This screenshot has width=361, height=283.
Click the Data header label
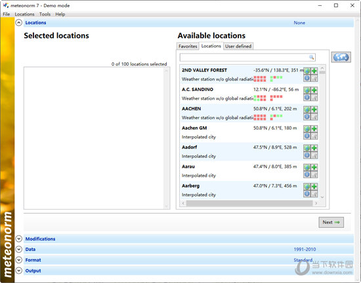click(30, 249)
